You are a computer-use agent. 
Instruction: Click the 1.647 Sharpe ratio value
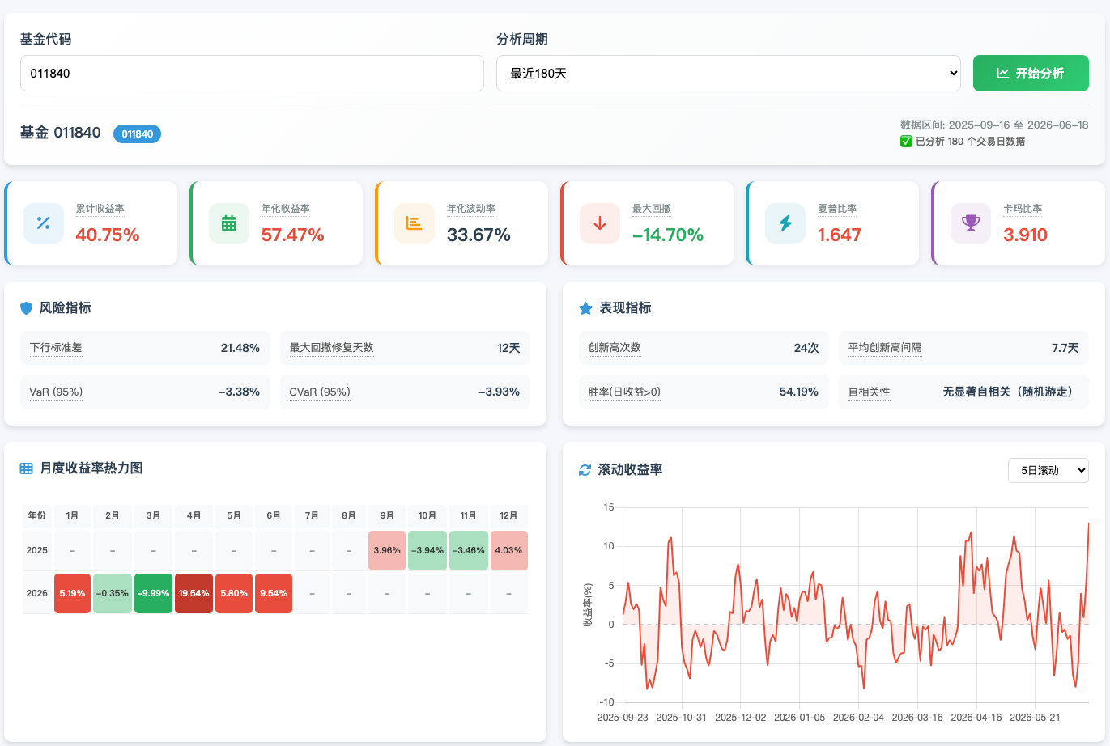[x=840, y=235]
